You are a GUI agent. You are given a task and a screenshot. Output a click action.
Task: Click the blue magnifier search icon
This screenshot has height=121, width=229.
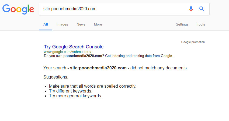coord(202,9)
